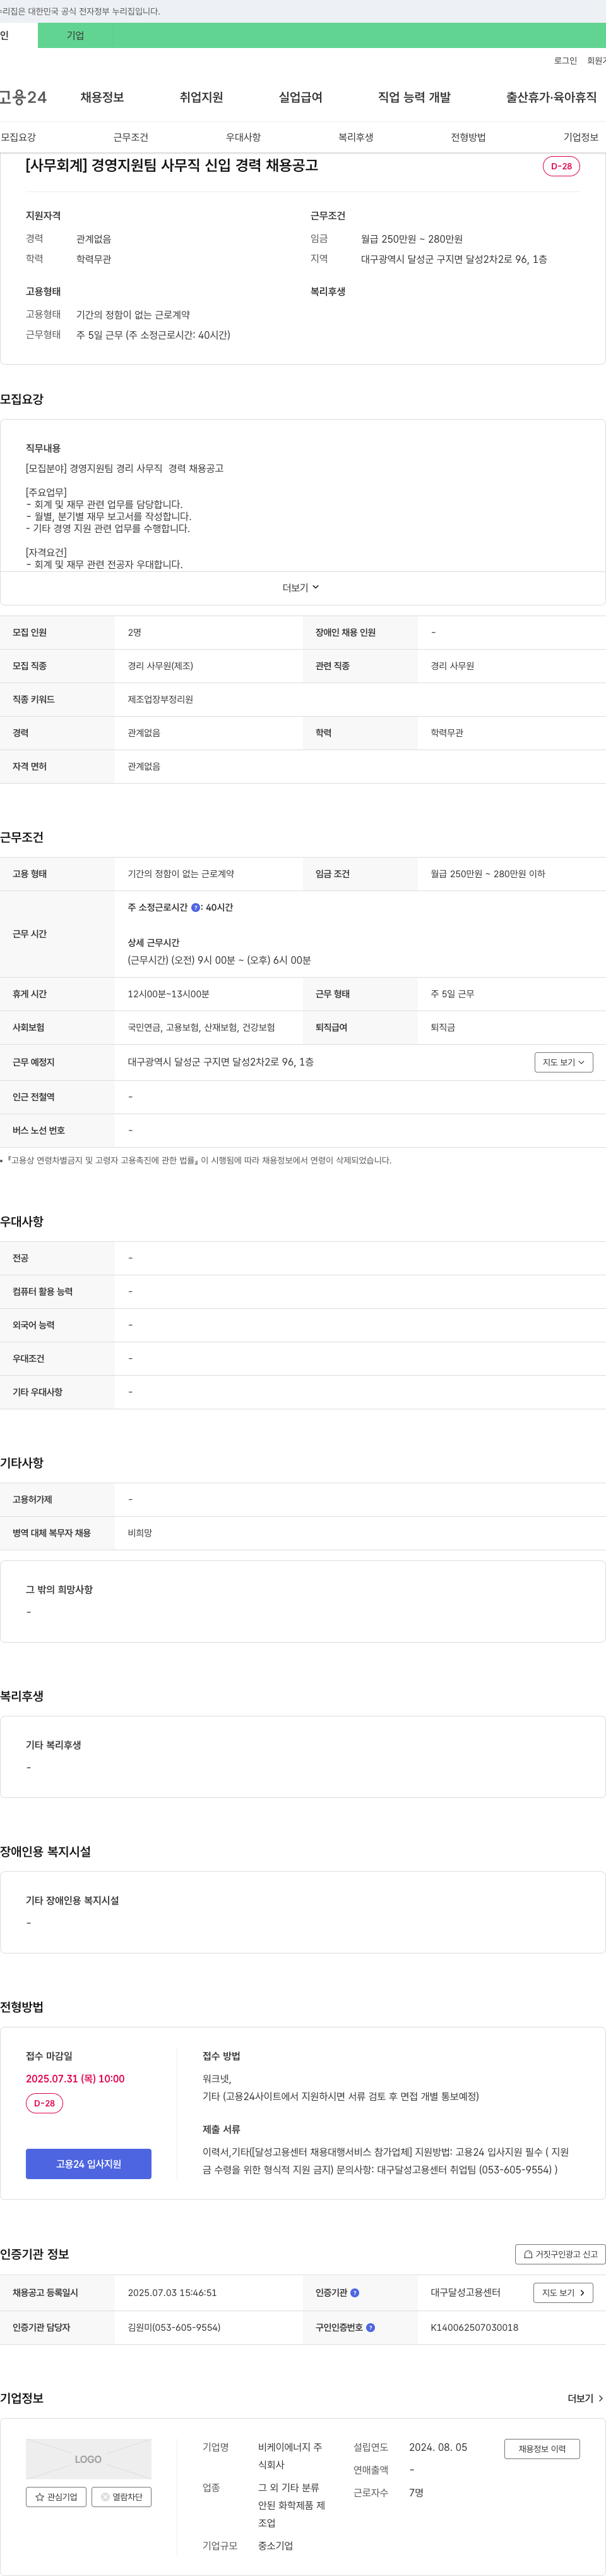Select break time 12시00분~13시00분

(x=169, y=994)
